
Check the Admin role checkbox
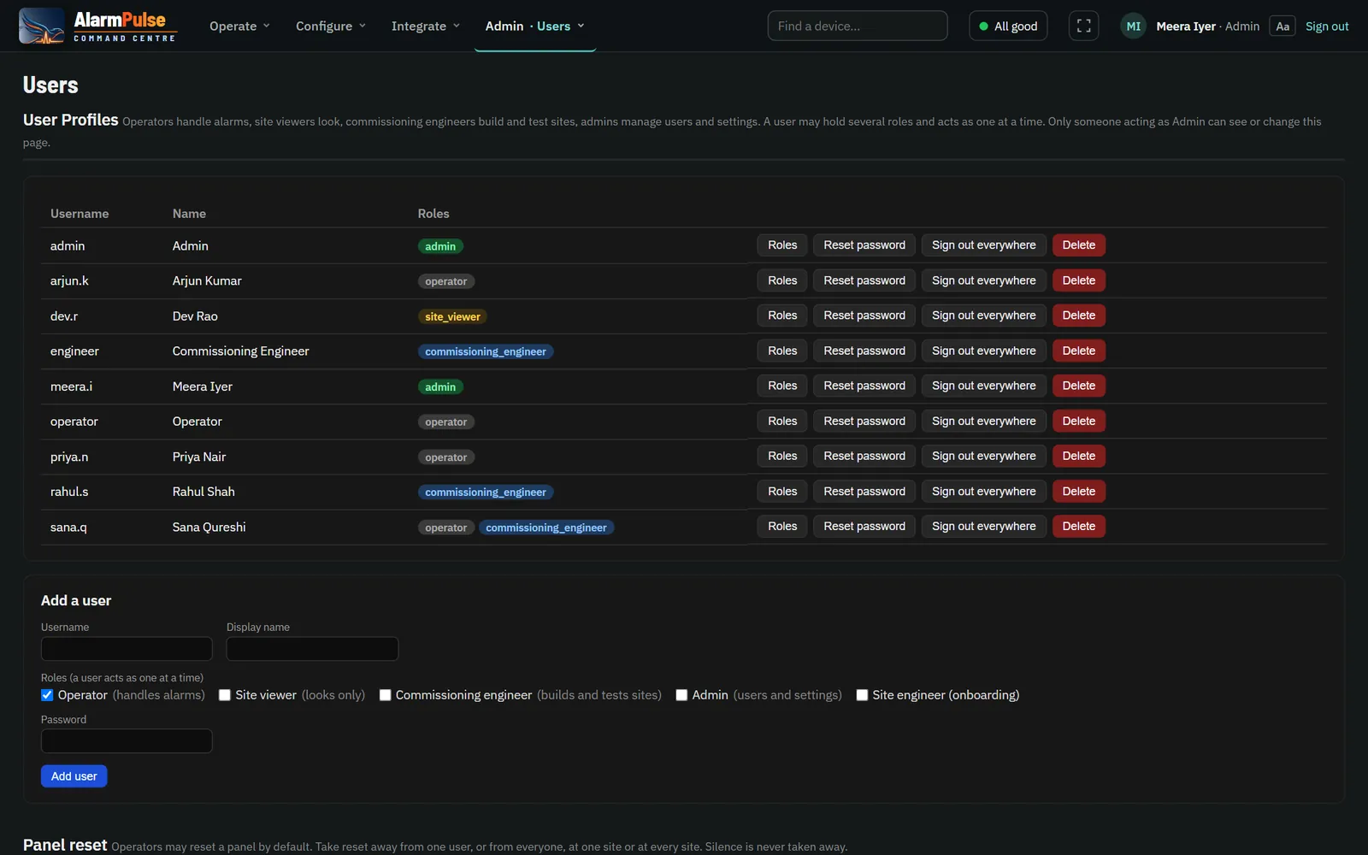pyautogui.click(x=681, y=695)
